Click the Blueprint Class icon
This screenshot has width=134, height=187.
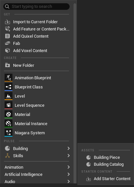coord(8,87)
